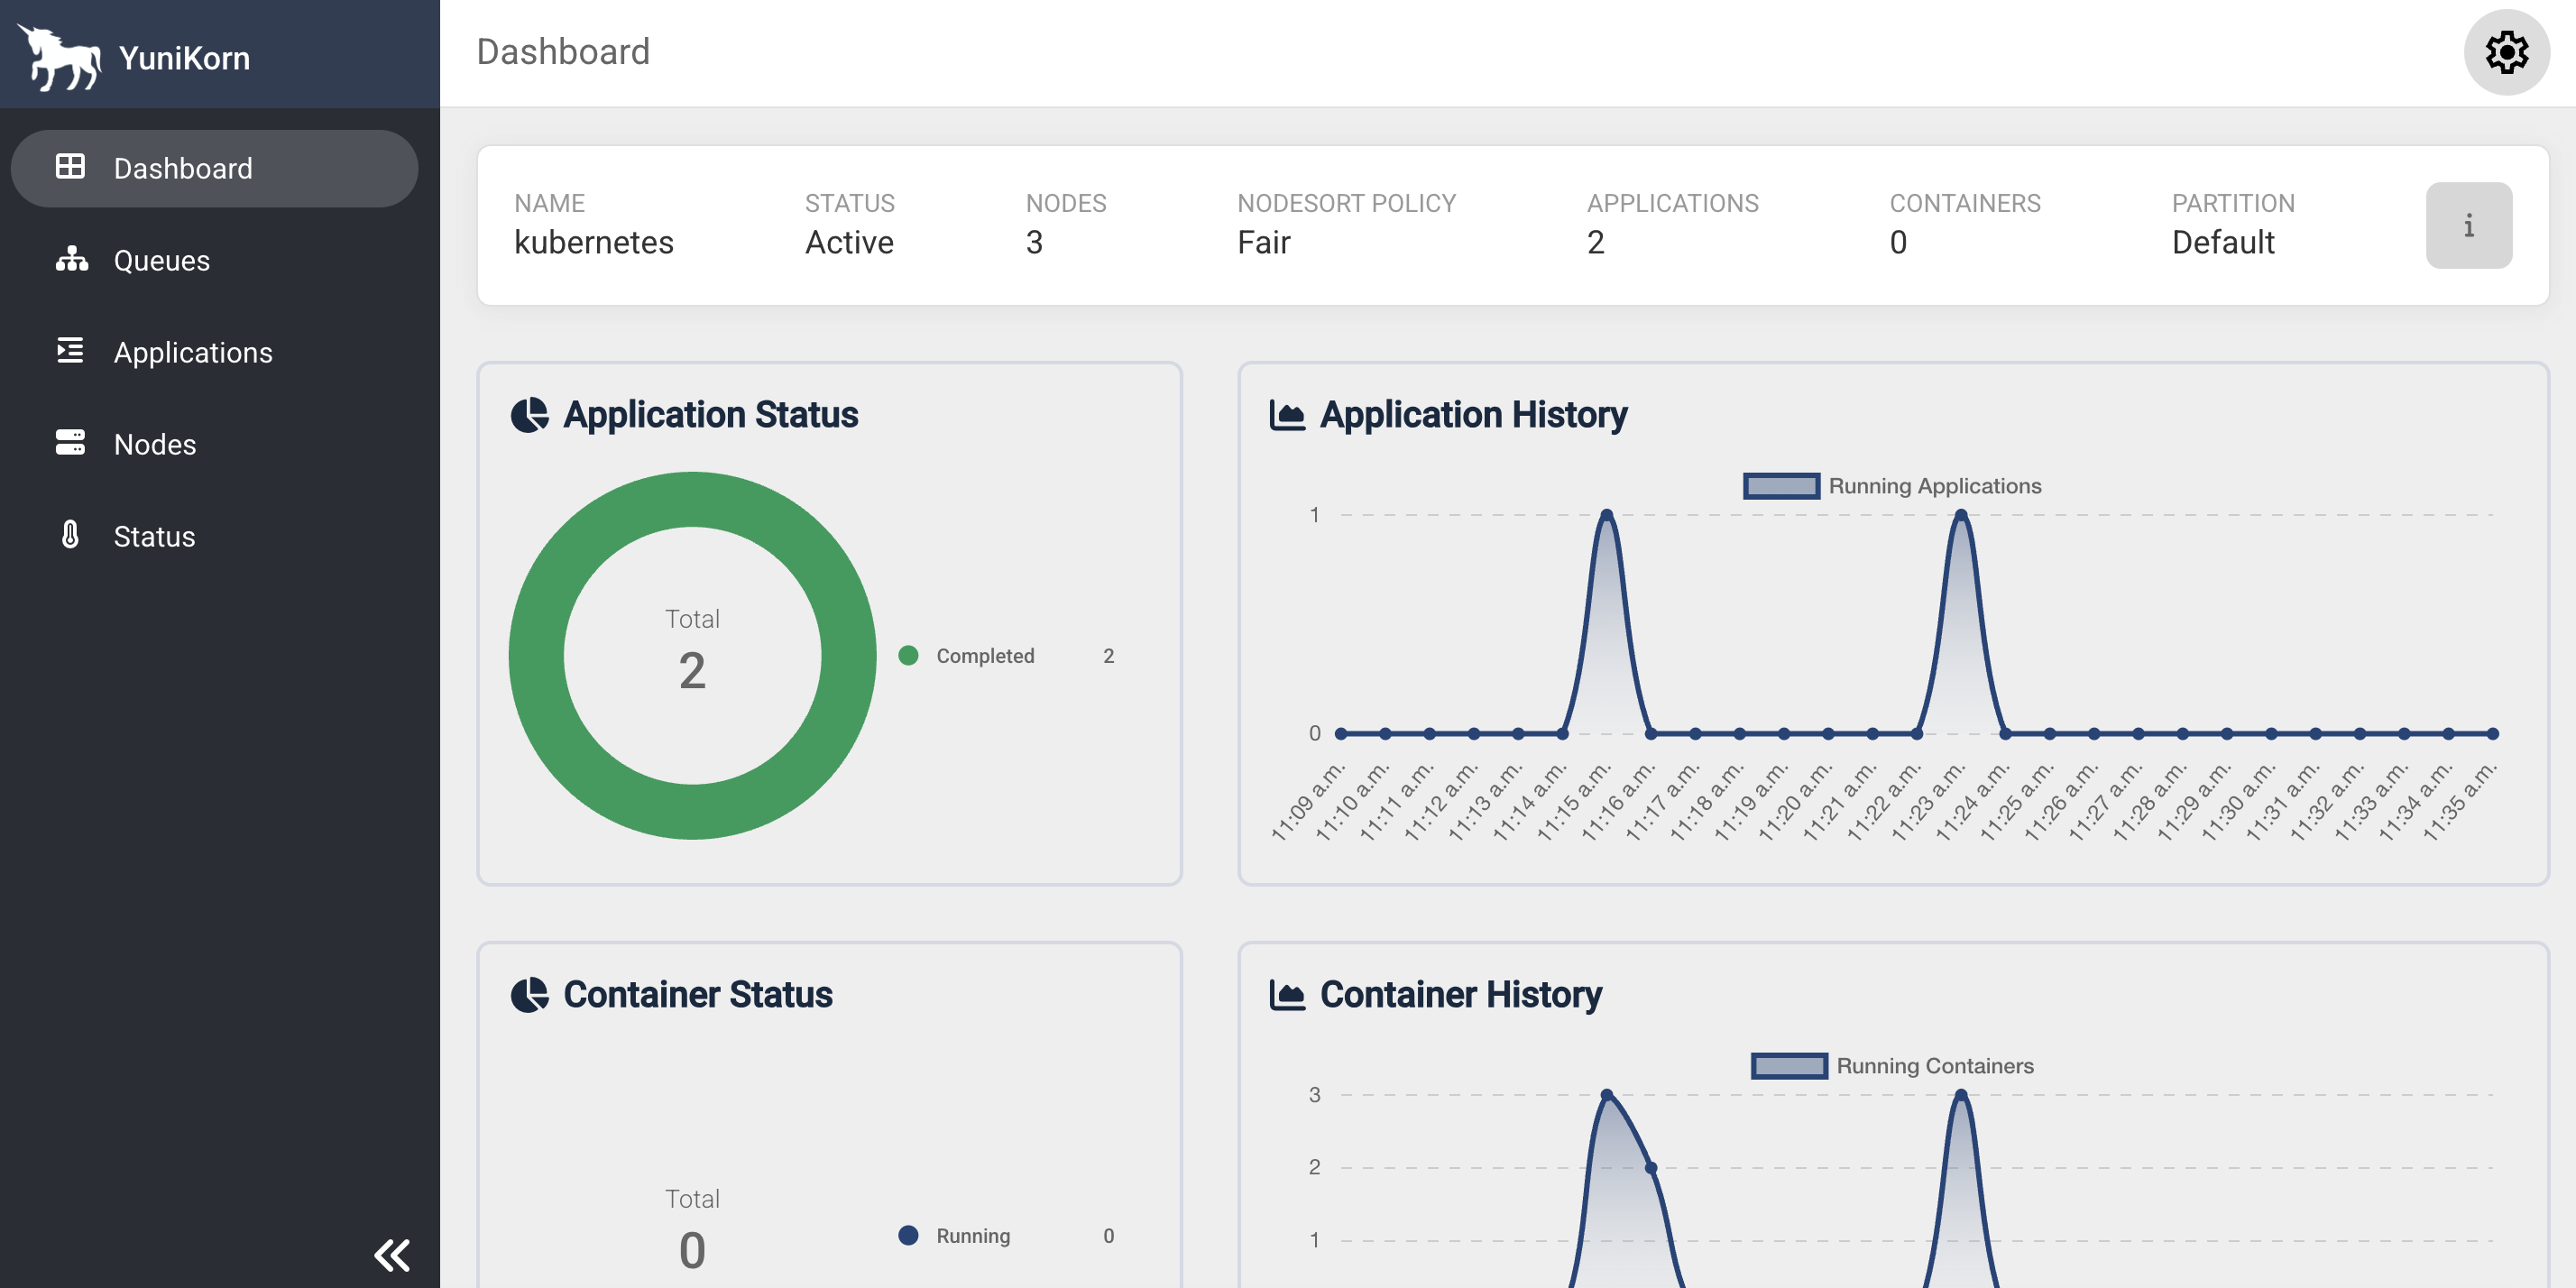Navigate to Applications page
Image resolution: width=2576 pixels, height=1288 pixels.
point(214,352)
